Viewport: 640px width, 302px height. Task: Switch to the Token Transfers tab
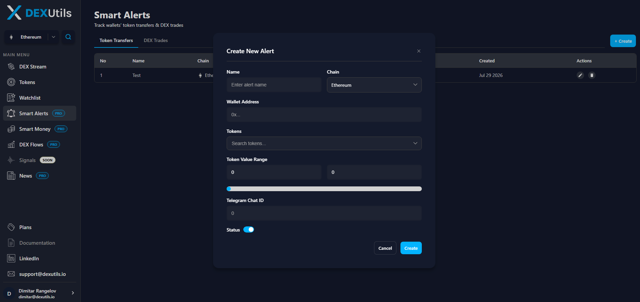point(116,40)
